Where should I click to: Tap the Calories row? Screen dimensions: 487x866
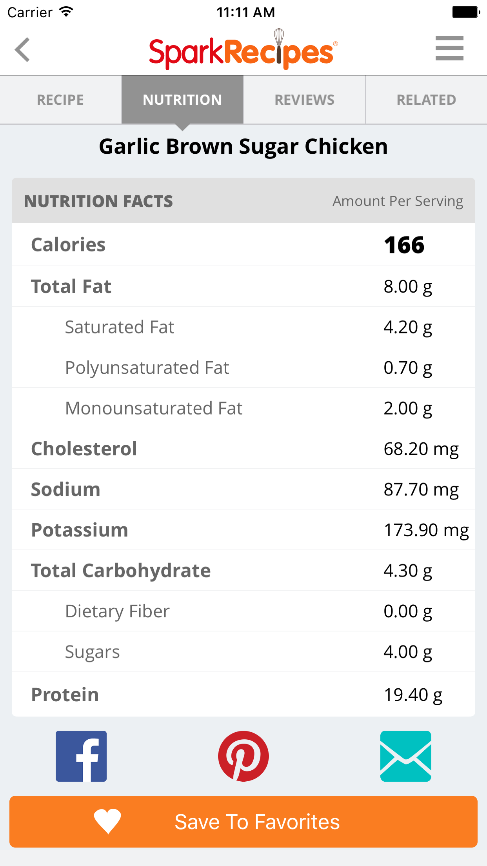click(x=243, y=245)
